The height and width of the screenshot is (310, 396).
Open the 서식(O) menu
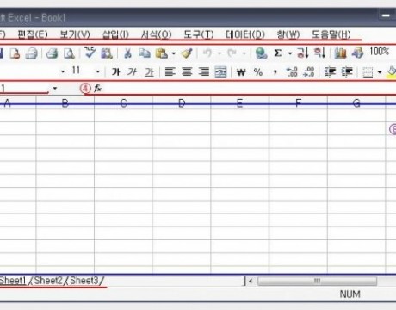pos(156,34)
